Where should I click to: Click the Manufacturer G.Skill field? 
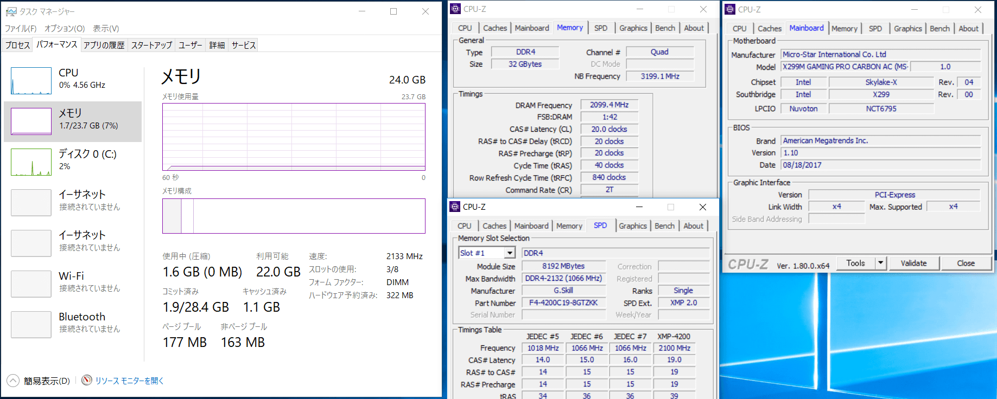point(563,291)
